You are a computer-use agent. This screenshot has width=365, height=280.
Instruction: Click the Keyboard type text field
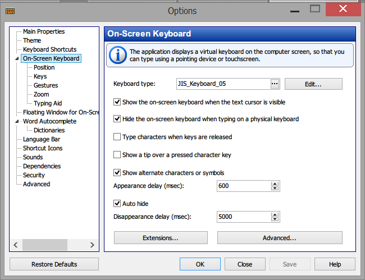[223, 84]
